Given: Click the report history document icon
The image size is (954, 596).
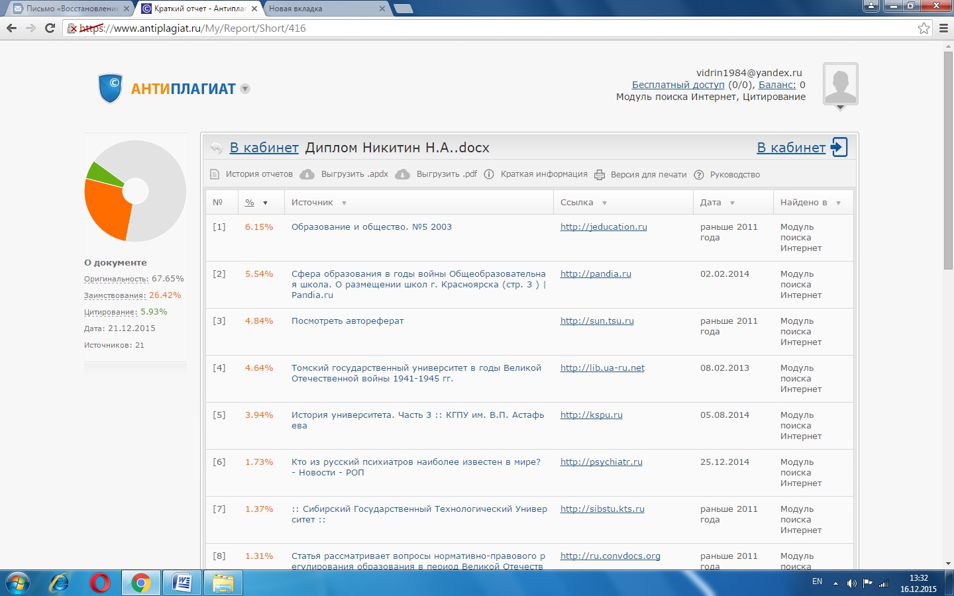Looking at the screenshot, I should [x=215, y=175].
